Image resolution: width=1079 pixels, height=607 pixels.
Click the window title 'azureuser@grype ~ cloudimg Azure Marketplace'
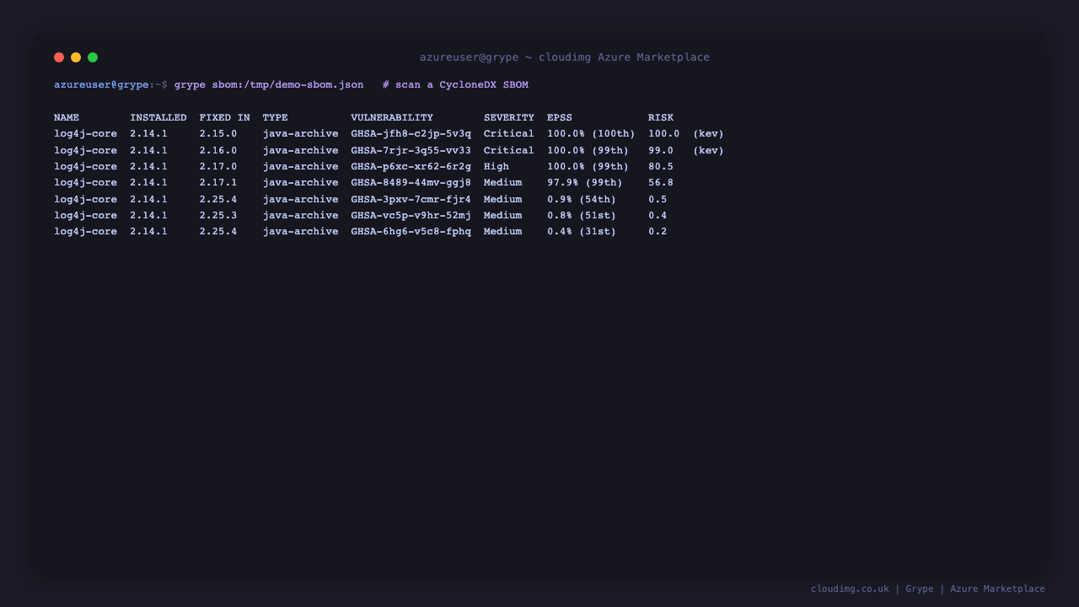565,57
